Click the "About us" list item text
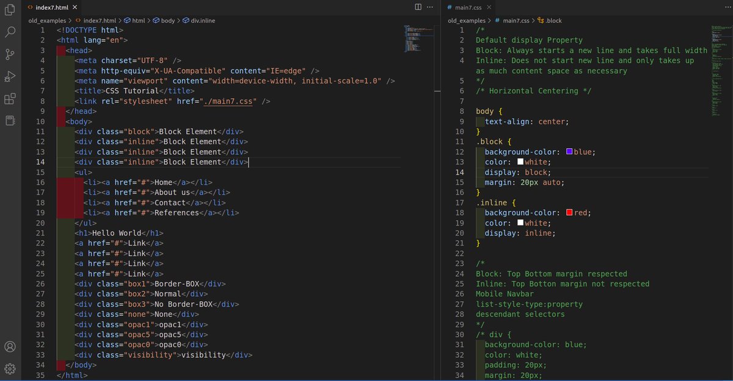 click(172, 193)
